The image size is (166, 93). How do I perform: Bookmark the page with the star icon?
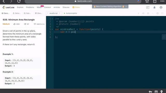(147, 1)
